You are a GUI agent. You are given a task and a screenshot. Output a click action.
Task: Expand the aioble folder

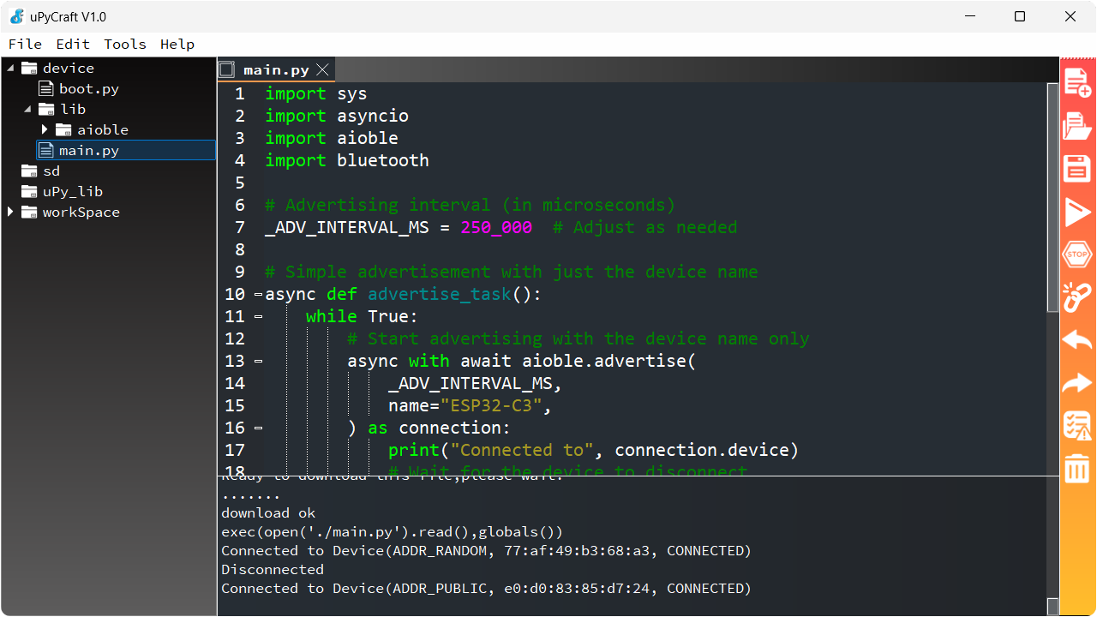45,129
